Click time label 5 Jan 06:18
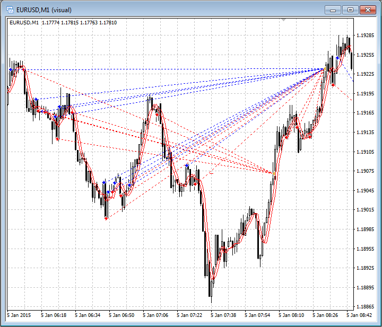The image size is (382, 327). pos(54,315)
